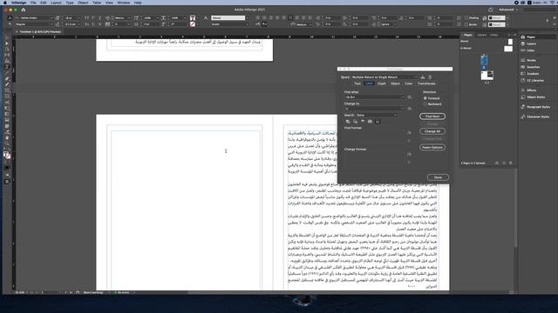Open special characters menu for Change to
The image size is (558, 313).
[x=410, y=109]
